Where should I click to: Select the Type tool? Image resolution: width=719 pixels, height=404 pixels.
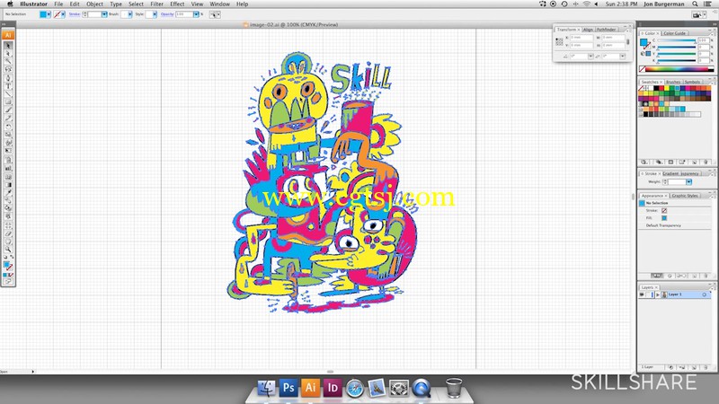[8, 85]
